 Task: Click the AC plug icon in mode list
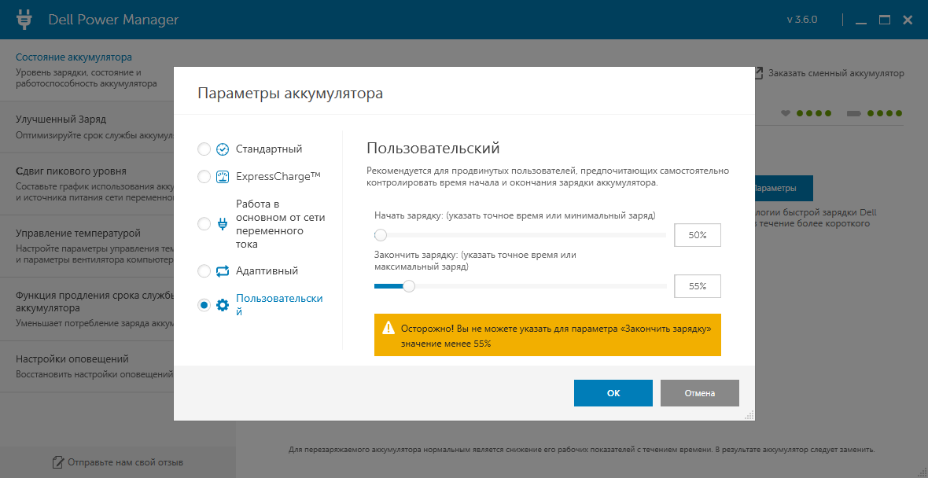(x=223, y=224)
